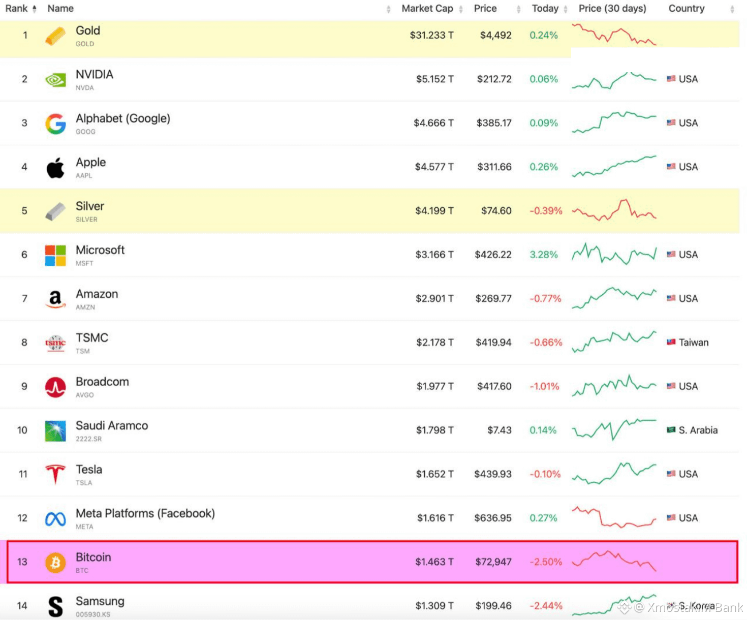The width and height of the screenshot is (747, 620).
Task: Sort table by Rank column arrows
Action: (34, 9)
